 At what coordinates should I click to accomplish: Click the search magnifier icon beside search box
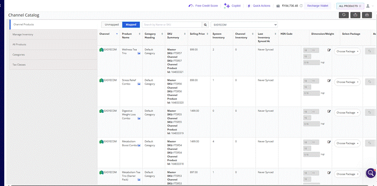pos(205,25)
